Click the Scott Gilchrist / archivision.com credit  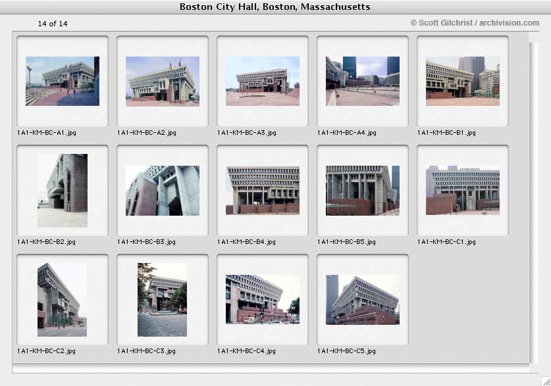click(475, 23)
